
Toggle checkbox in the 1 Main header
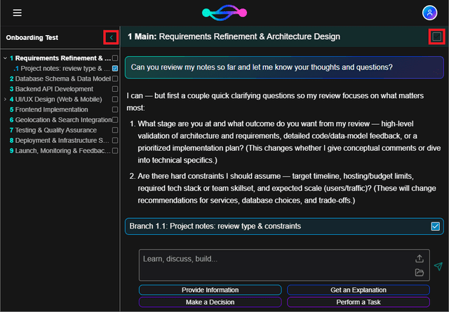436,36
